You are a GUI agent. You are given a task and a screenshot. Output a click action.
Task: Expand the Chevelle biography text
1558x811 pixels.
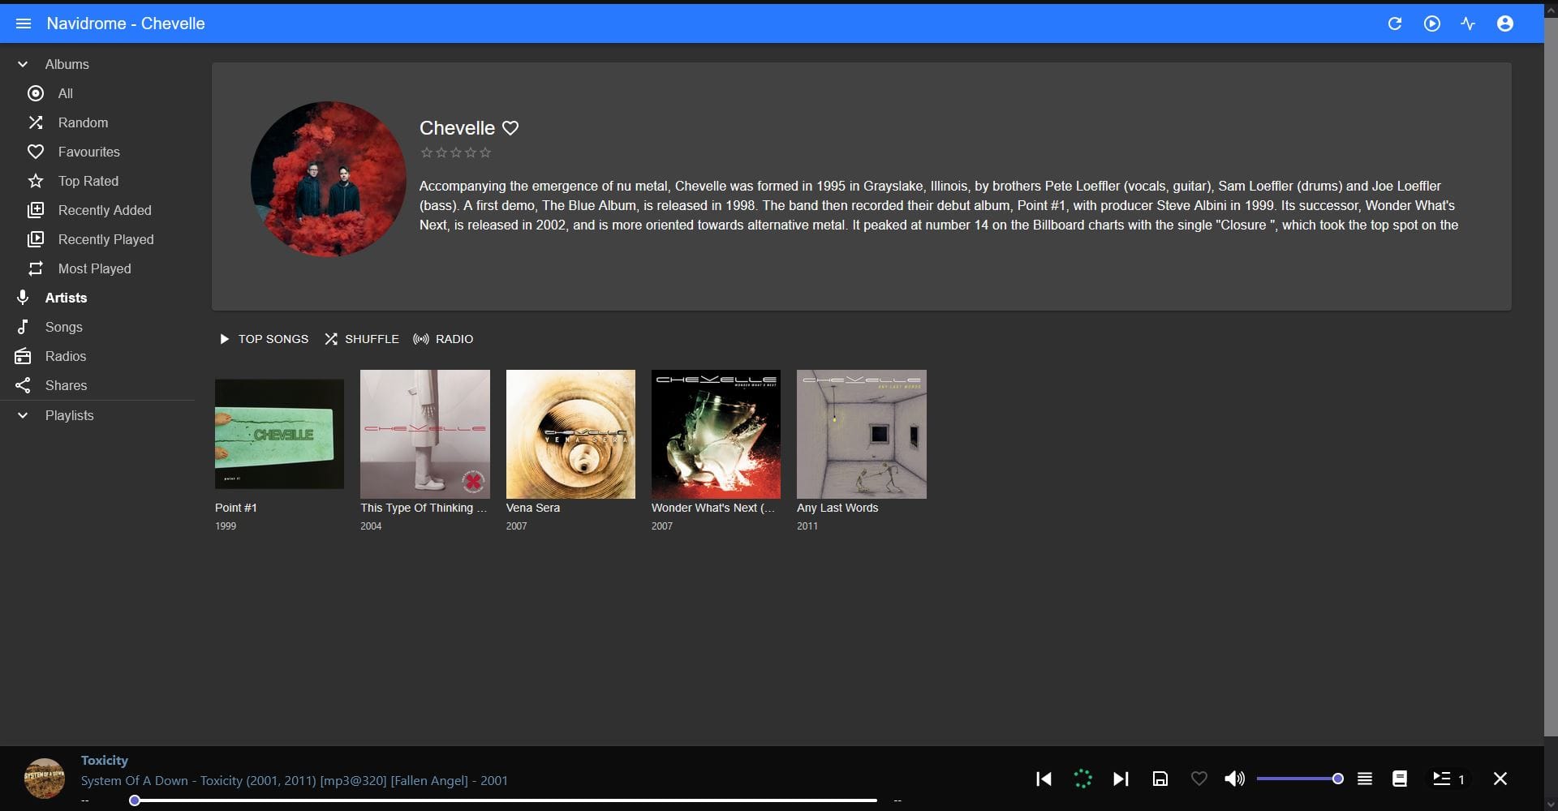click(x=939, y=206)
